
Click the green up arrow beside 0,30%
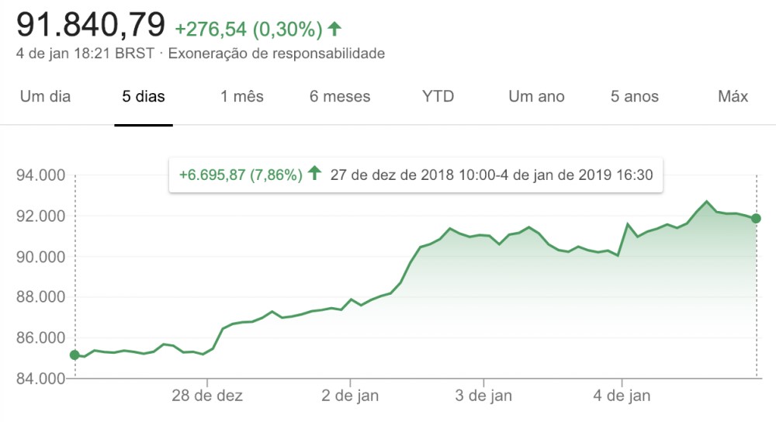tap(334, 29)
